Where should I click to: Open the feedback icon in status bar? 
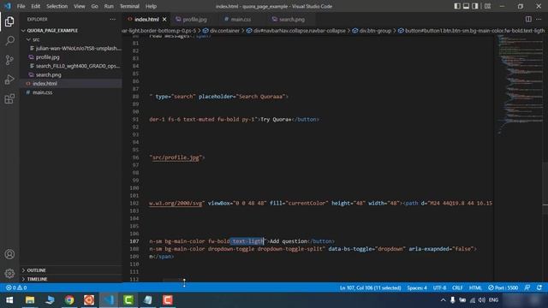(x=527, y=287)
